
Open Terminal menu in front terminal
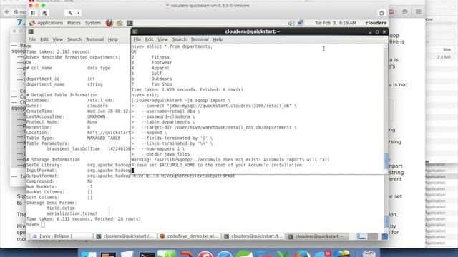[x=200, y=39]
